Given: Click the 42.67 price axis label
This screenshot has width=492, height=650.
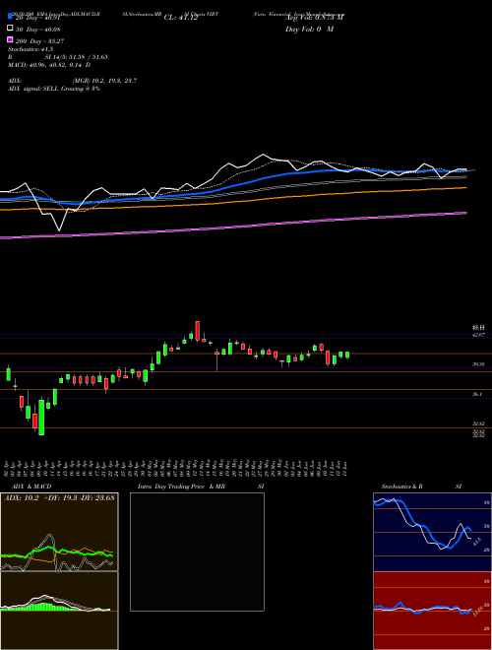Looking at the screenshot, I should click(478, 335).
